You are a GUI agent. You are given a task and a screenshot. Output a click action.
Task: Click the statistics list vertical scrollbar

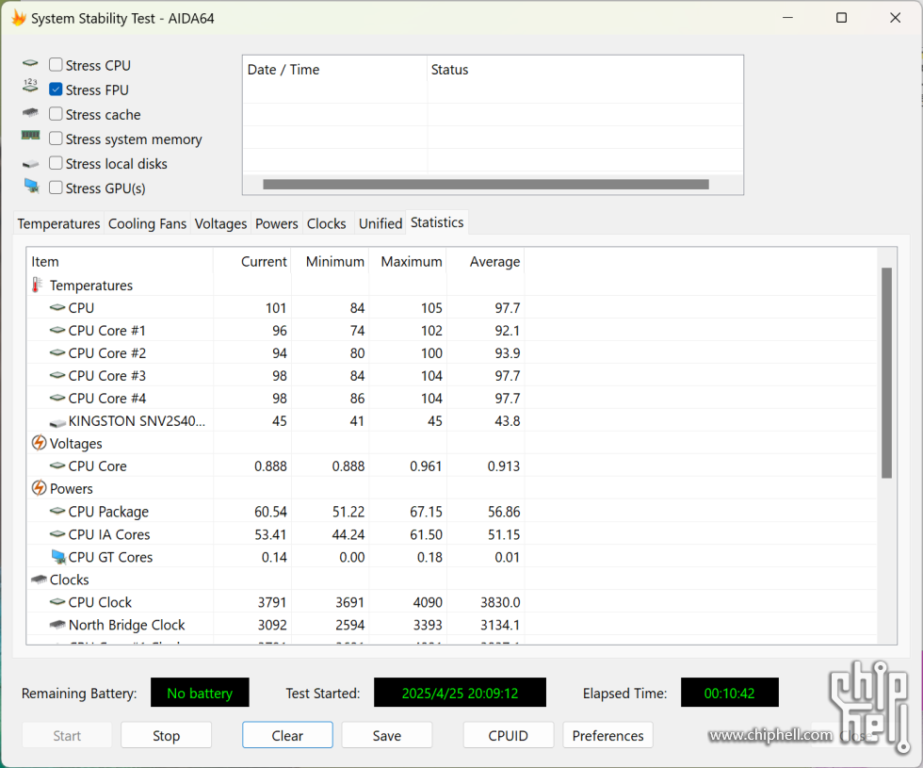click(x=886, y=373)
